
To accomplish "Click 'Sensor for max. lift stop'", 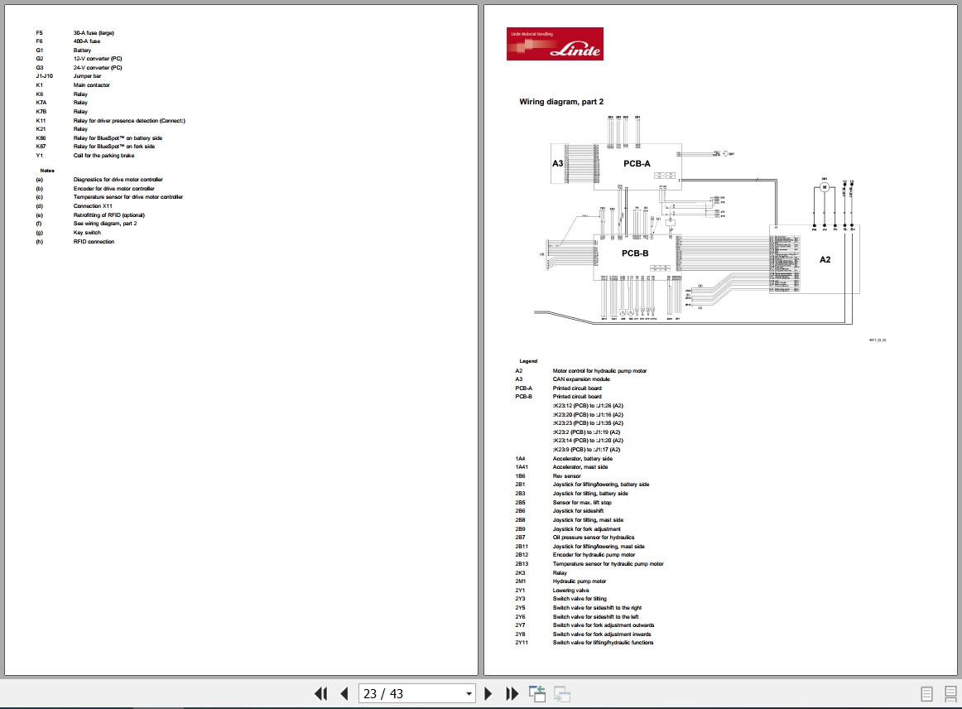I will 582,503.
